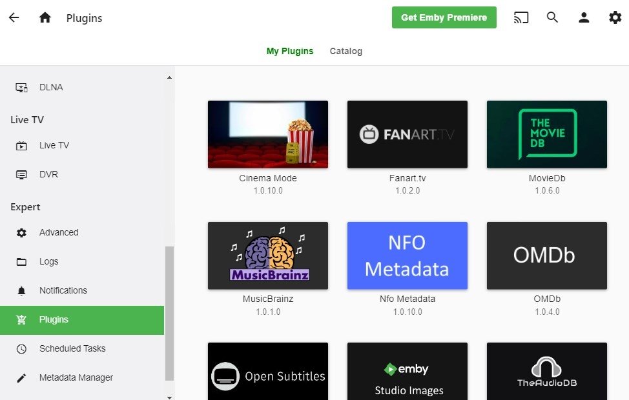Screen dimensions: 629x400
Task: Open Scheduled Tasks in sidebar
Action: [x=82, y=348]
